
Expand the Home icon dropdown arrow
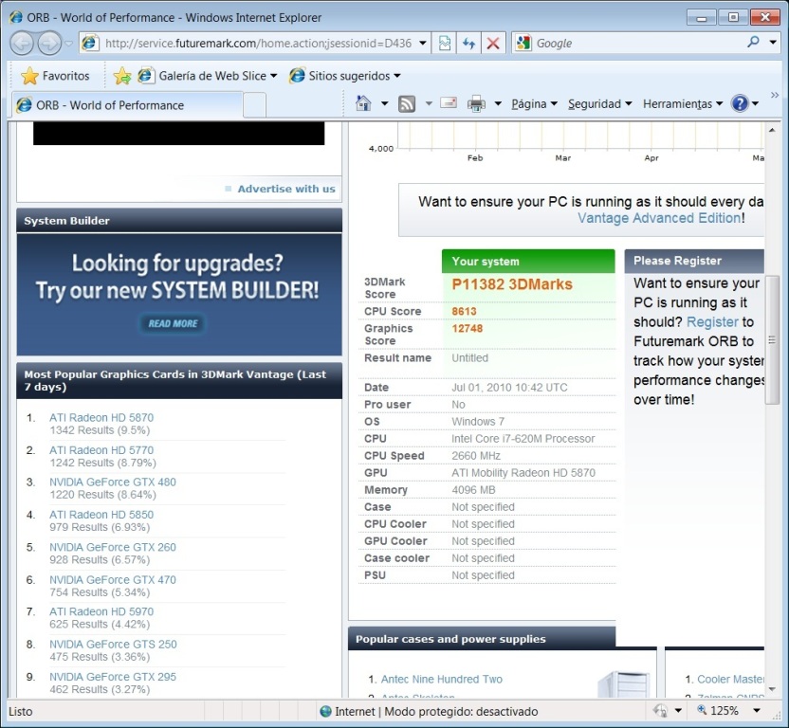tap(384, 103)
